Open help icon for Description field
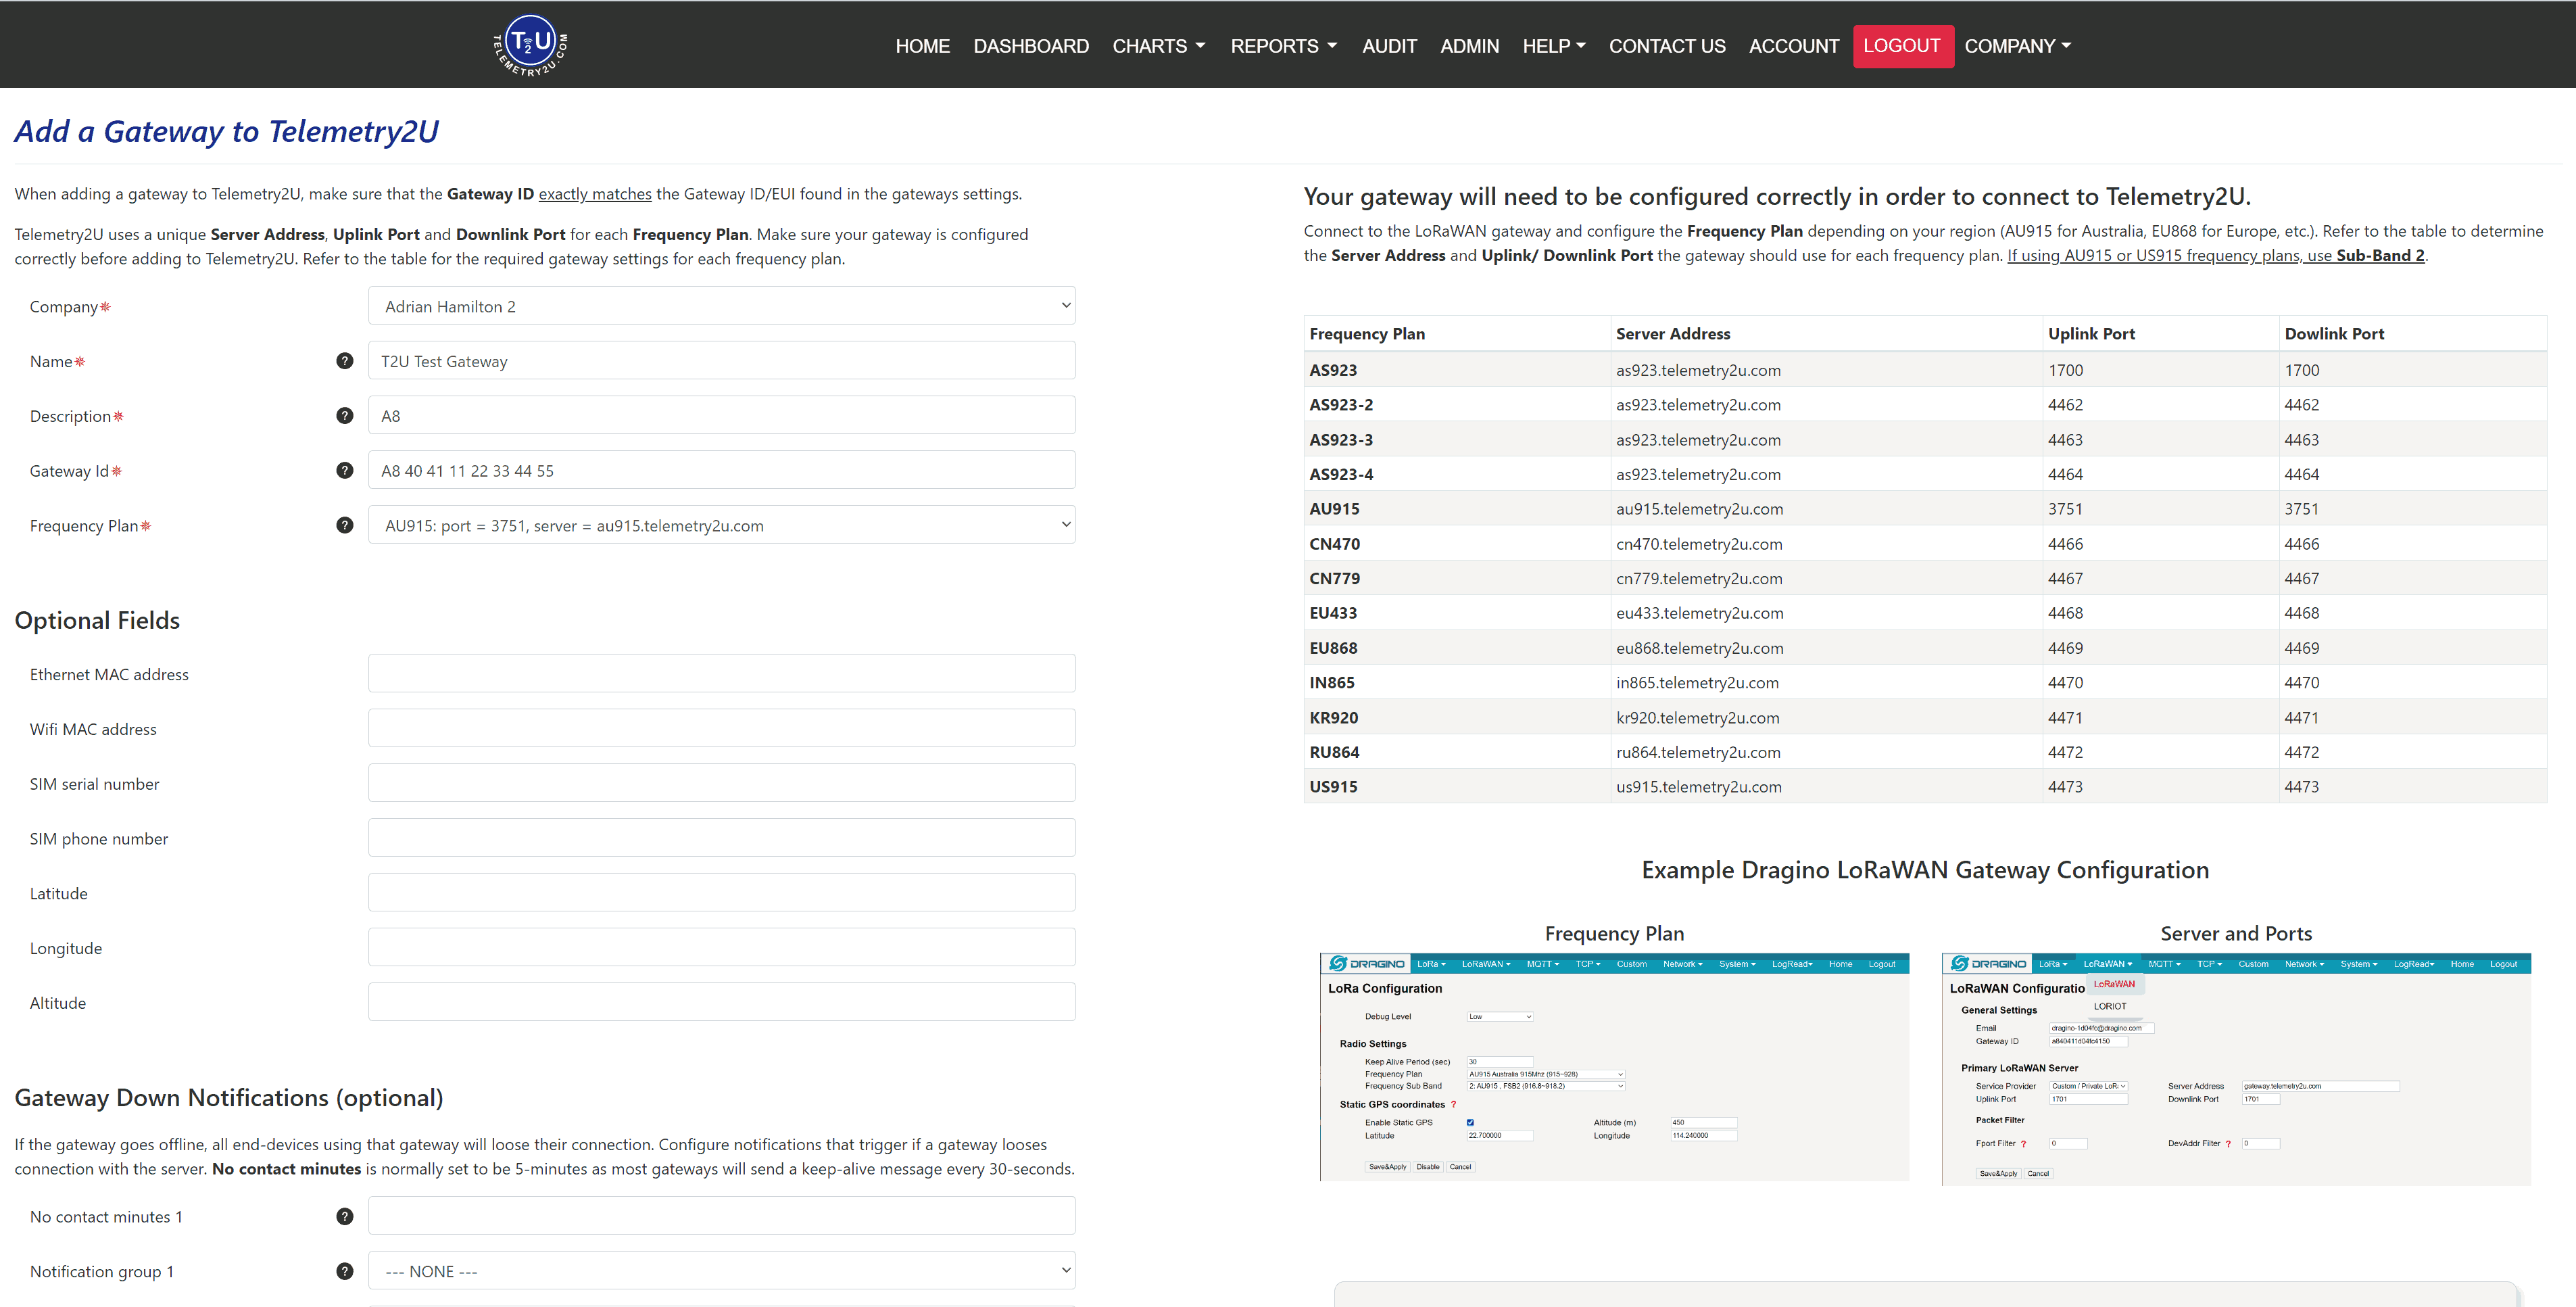The image size is (2576, 1307). tap(345, 416)
